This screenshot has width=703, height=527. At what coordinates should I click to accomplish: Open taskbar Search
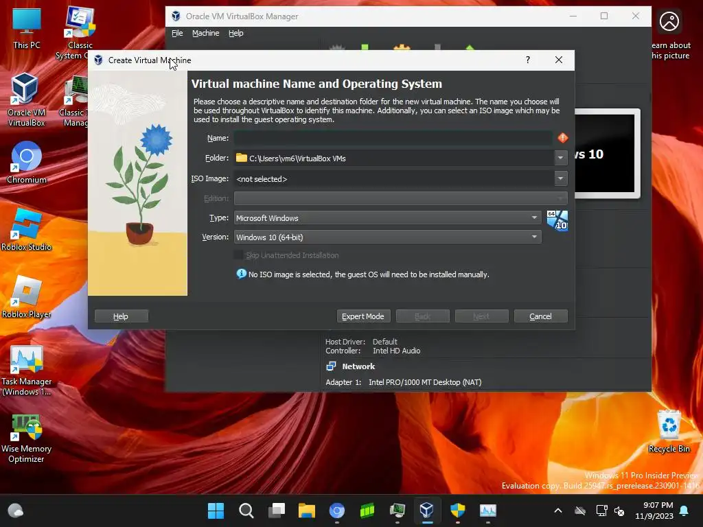point(246,511)
